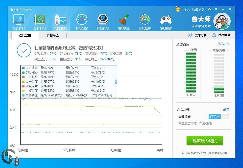Open 驱动检测 driver detection icon
The height and width of the screenshot is (168, 243).
click(103, 22)
